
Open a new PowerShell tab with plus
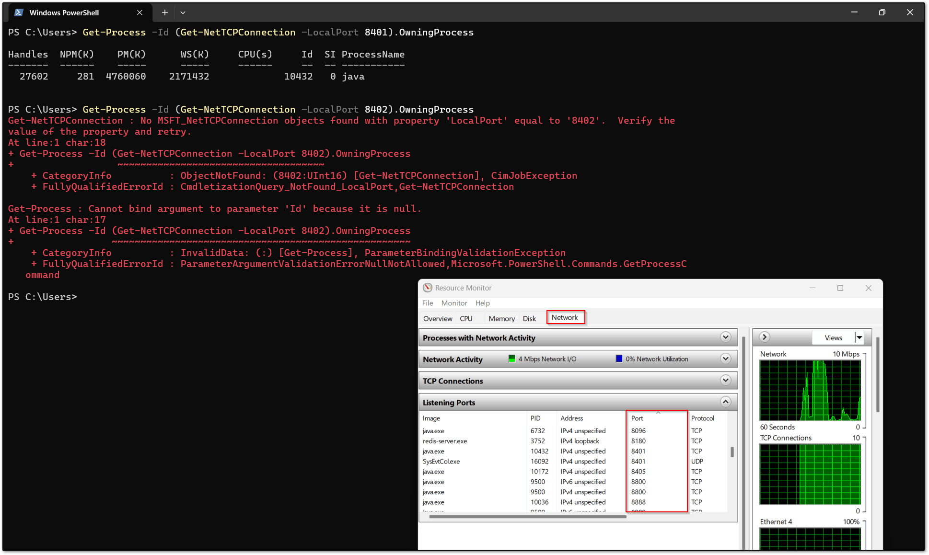coord(164,12)
